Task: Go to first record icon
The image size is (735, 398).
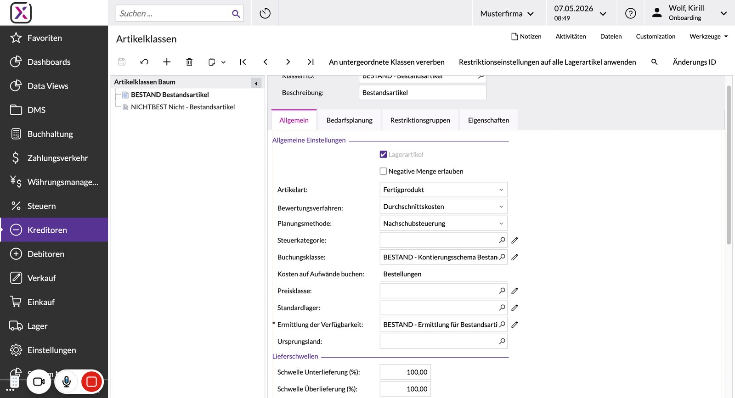Action: point(243,62)
